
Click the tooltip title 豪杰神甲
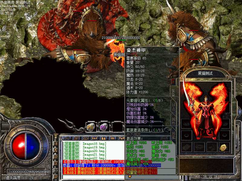tap(136, 50)
